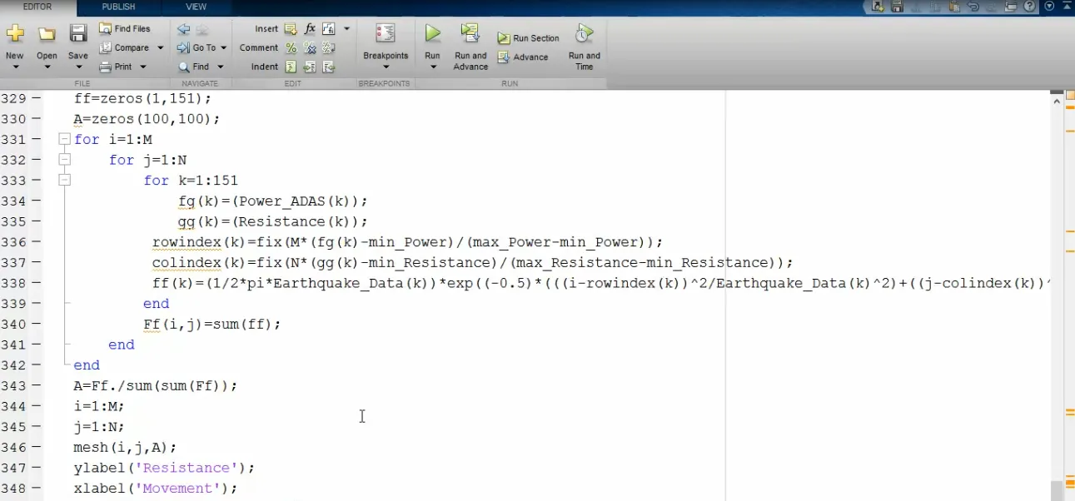The height and width of the screenshot is (501, 1075).
Task: Click the Find Files button
Action: (125, 28)
